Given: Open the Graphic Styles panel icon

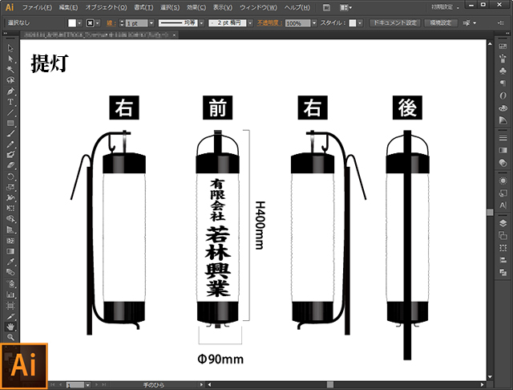Looking at the screenshot, I should pos(503,193).
